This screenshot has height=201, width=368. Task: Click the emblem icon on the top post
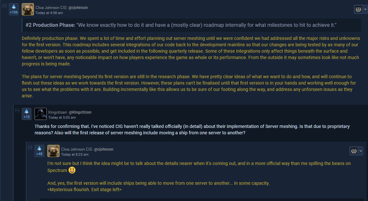click(x=357, y=9)
